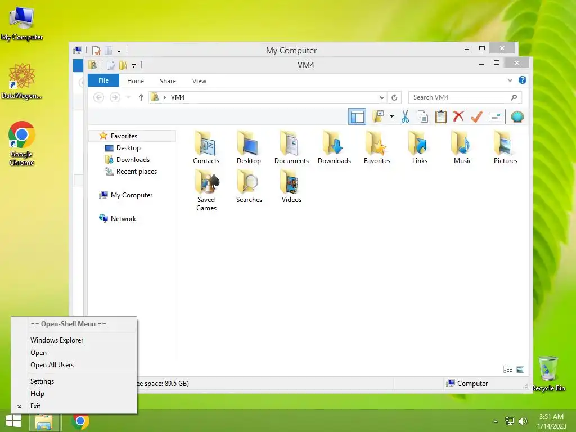This screenshot has height=432, width=576.
Task: Open the recent locations dropdown arrow
Action: tap(128, 97)
